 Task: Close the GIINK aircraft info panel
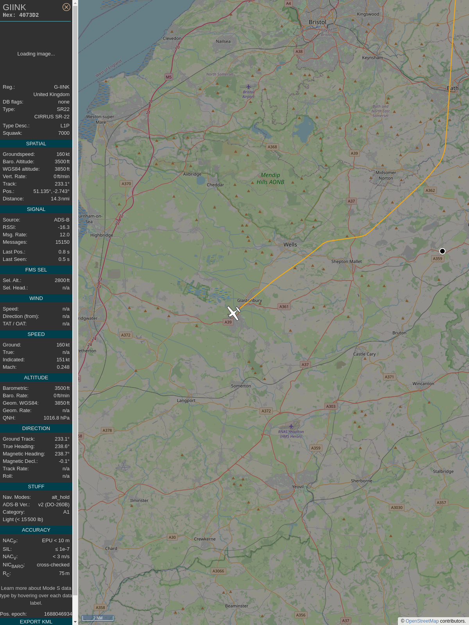pyautogui.click(x=66, y=7)
